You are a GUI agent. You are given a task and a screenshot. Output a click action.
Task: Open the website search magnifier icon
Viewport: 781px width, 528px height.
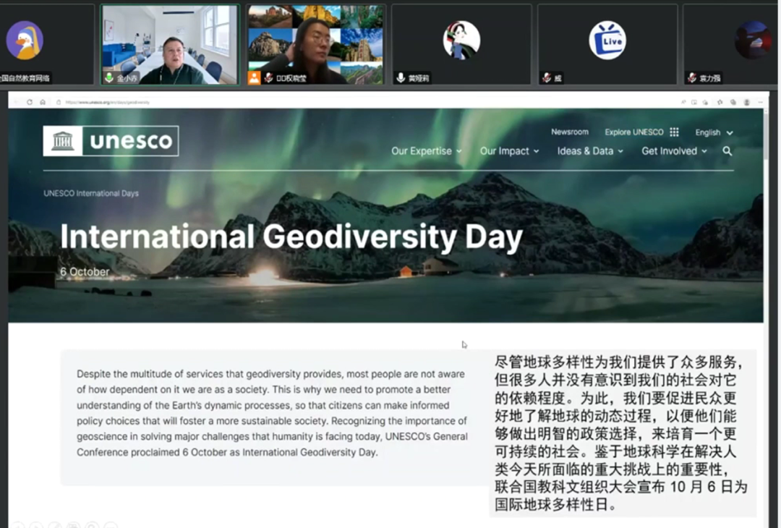click(x=727, y=151)
